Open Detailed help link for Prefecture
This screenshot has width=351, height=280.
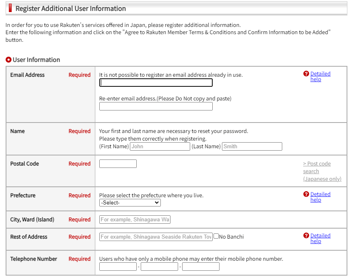coord(320,197)
